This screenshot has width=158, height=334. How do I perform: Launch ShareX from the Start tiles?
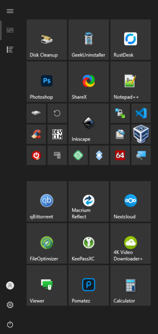88,81
